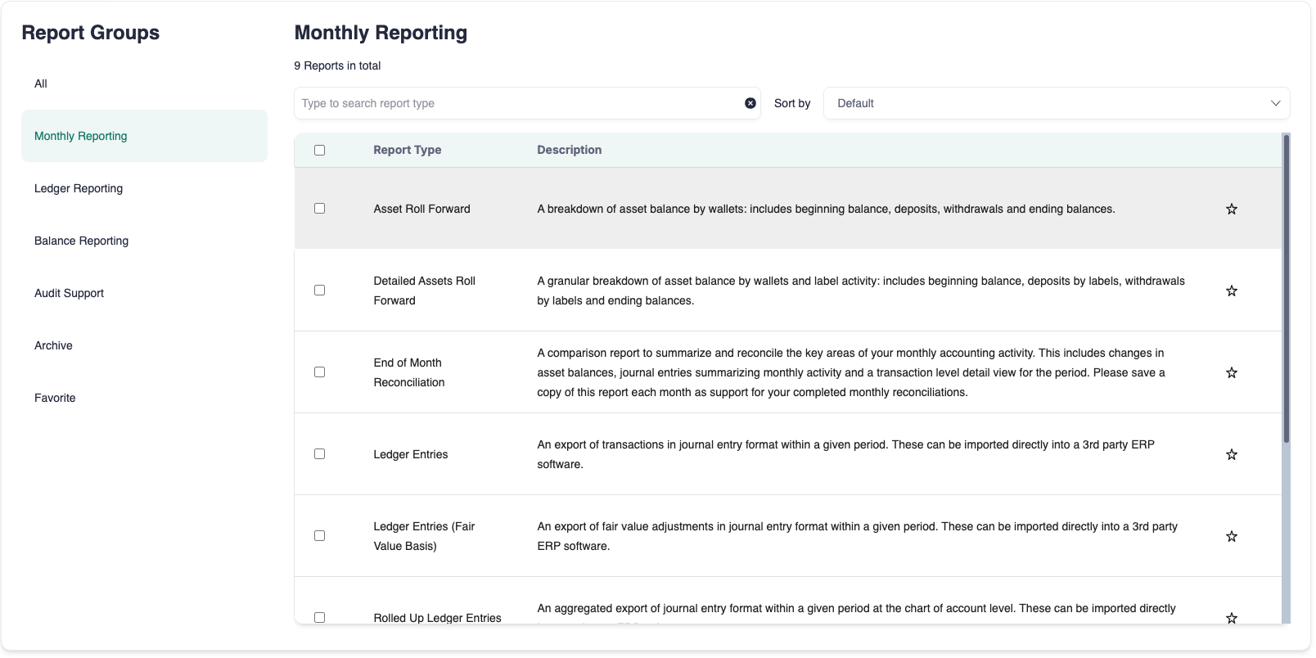Open the Ledger Reporting group
This screenshot has height=658, width=1316.
(79, 188)
